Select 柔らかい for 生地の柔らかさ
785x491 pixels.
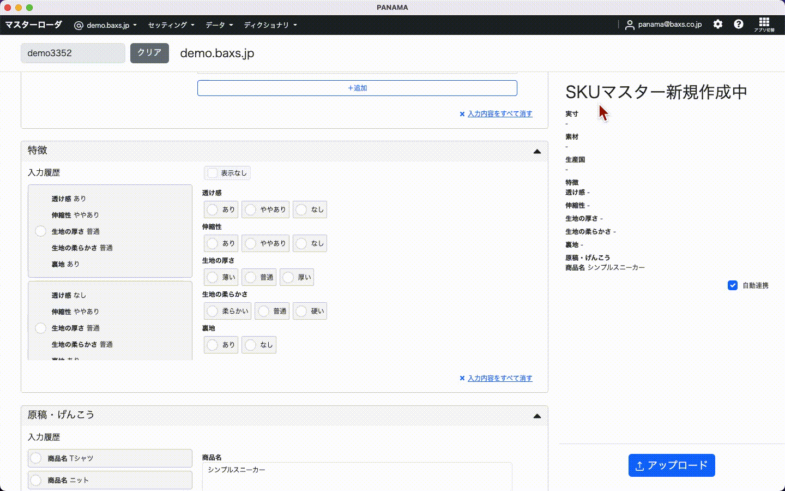pyautogui.click(x=213, y=311)
